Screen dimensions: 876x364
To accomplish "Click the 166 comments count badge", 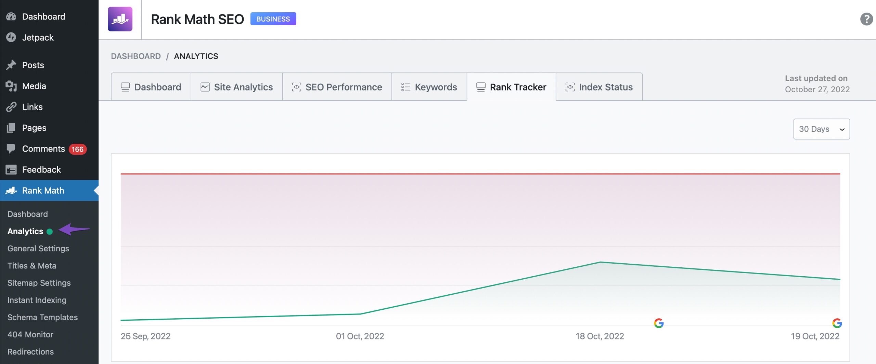I will point(77,149).
